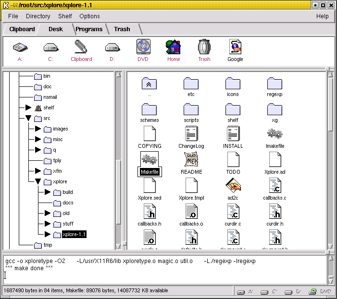Select the TODO file
337x299 pixels.
[233, 159]
